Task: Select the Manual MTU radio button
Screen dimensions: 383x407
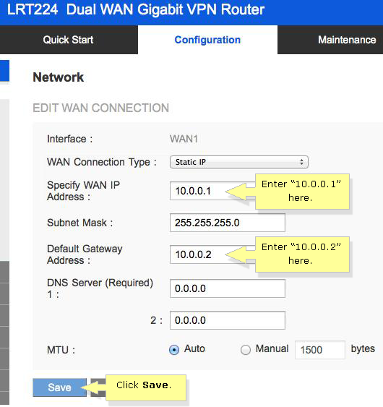Action: pos(246,350)
